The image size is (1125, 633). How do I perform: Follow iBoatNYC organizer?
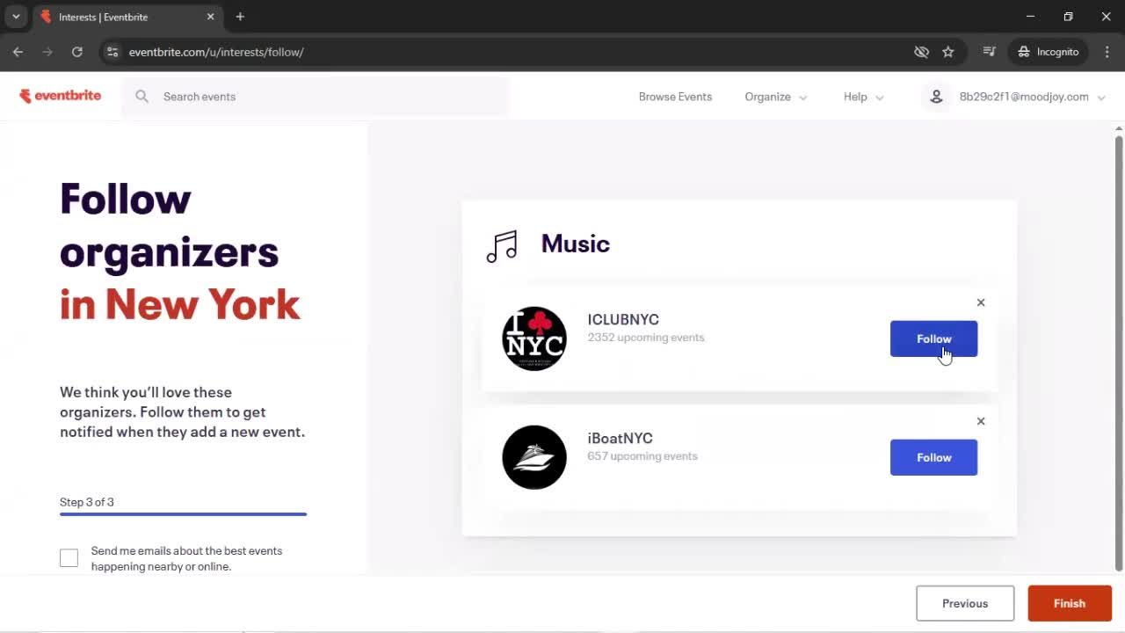coord(933,457)
